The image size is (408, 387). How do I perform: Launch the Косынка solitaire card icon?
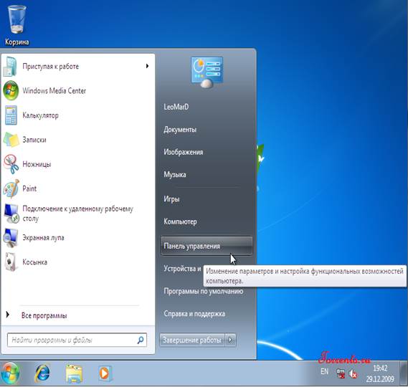pos(11,262)
